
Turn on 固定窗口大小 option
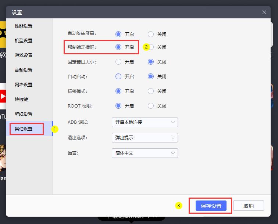[118, 62]
